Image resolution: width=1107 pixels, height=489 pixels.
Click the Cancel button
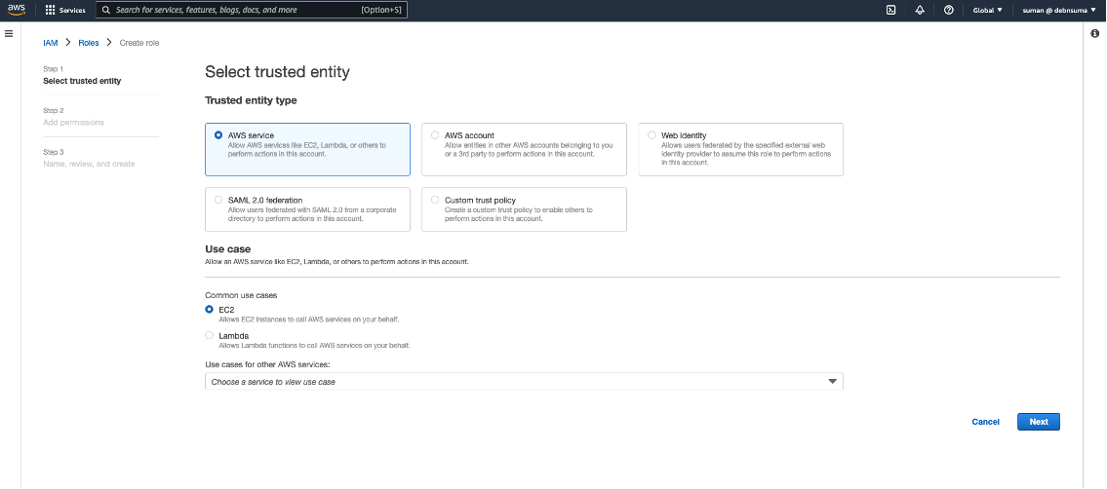tap(985, 422)
